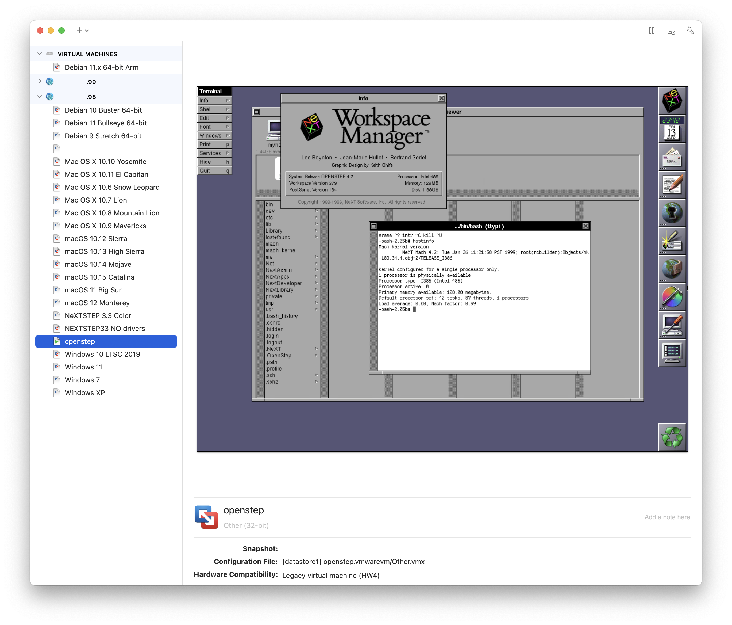Screen dimensions: 732x625
Task: Open the snapshots manager icon
Action: tap(671, 31)
